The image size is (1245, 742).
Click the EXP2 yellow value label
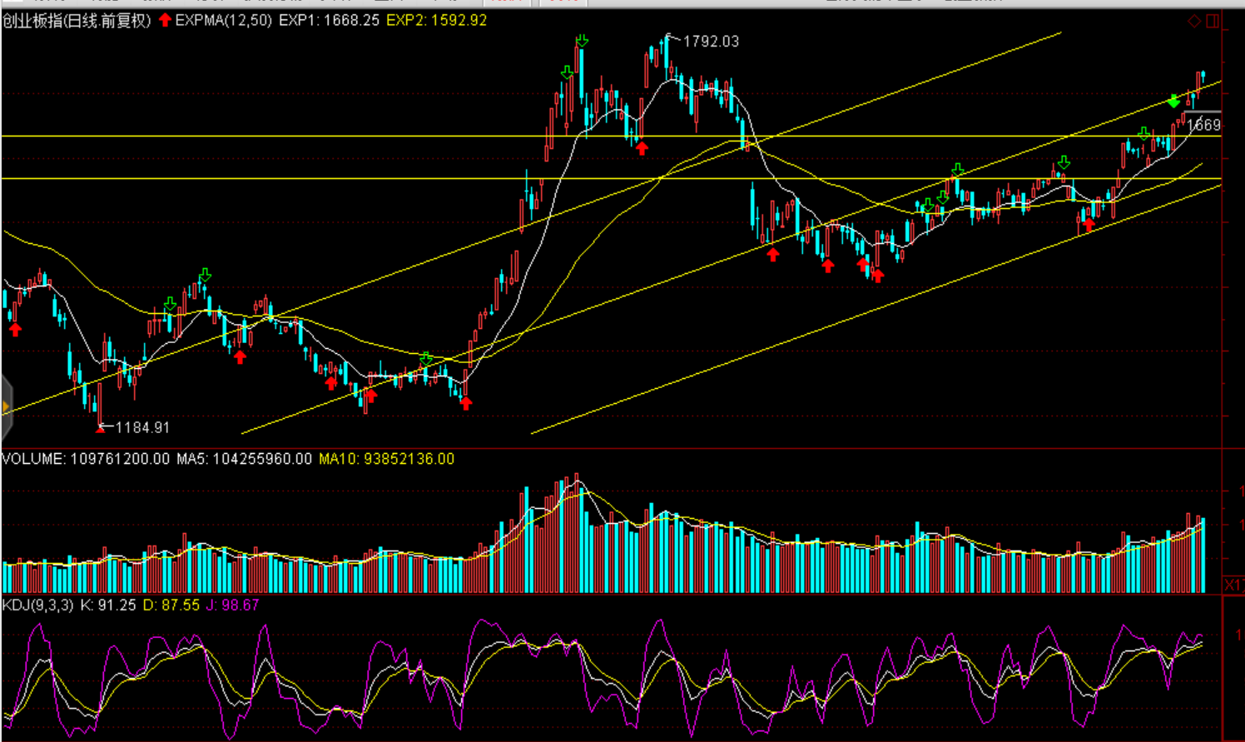point(436,20)
